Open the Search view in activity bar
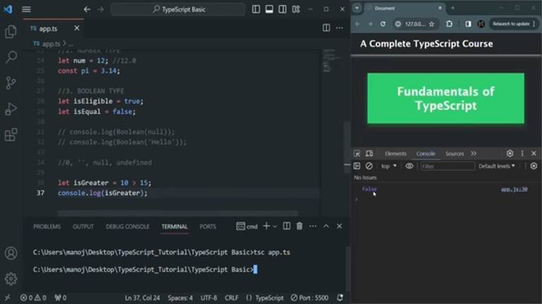This screenshot has width=542, height=304. [x=11, y=57]
